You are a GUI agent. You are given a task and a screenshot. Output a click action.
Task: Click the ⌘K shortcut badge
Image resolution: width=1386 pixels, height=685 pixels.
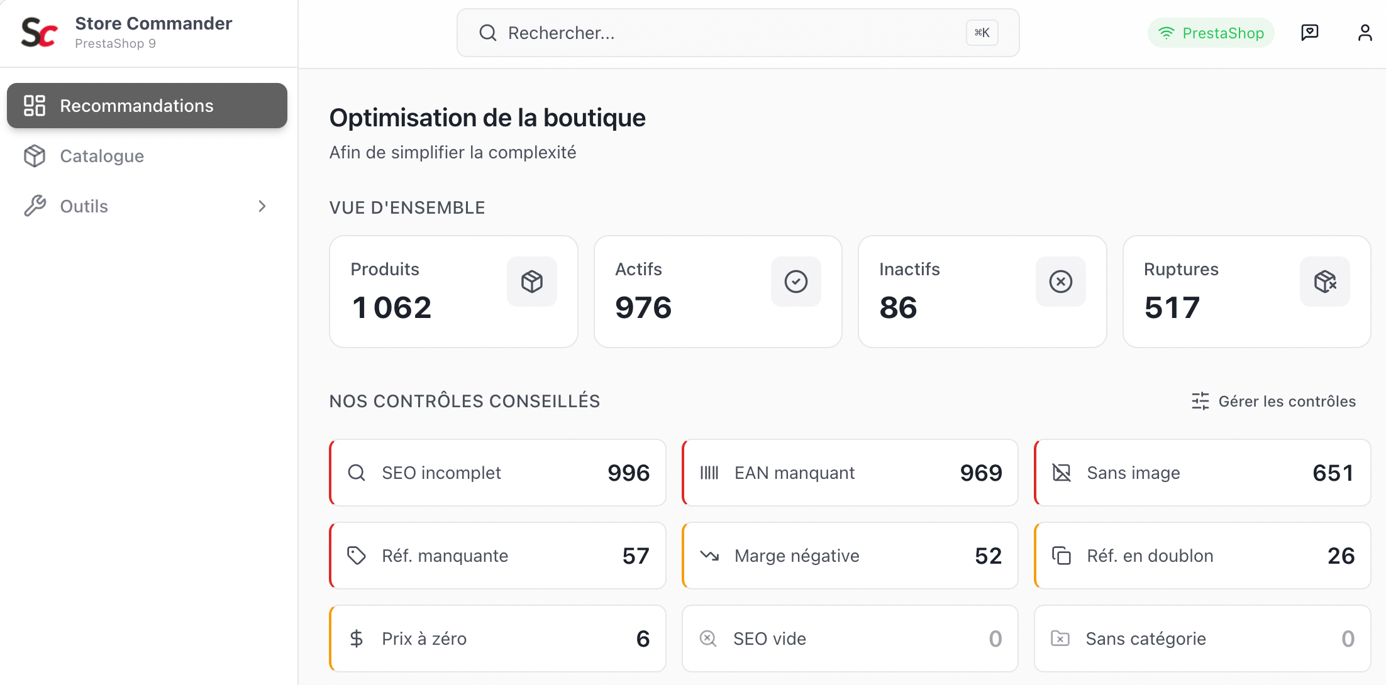[x=982, y=33]
